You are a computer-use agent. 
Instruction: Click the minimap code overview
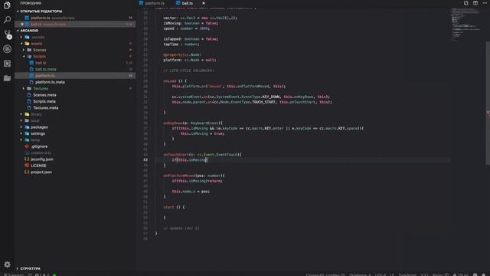467,24
